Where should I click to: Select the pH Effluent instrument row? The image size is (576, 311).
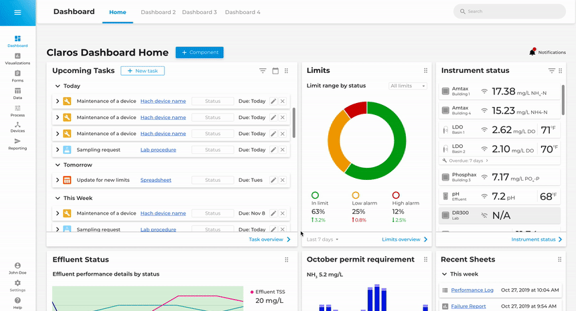(x=500, y=196)
